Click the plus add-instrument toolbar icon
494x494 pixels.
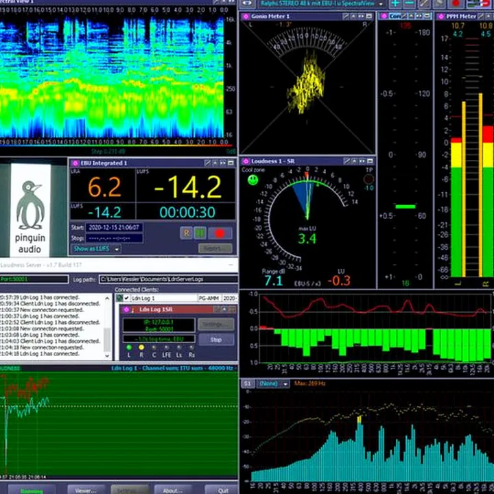pyautogui.click(x=395, y=4)
